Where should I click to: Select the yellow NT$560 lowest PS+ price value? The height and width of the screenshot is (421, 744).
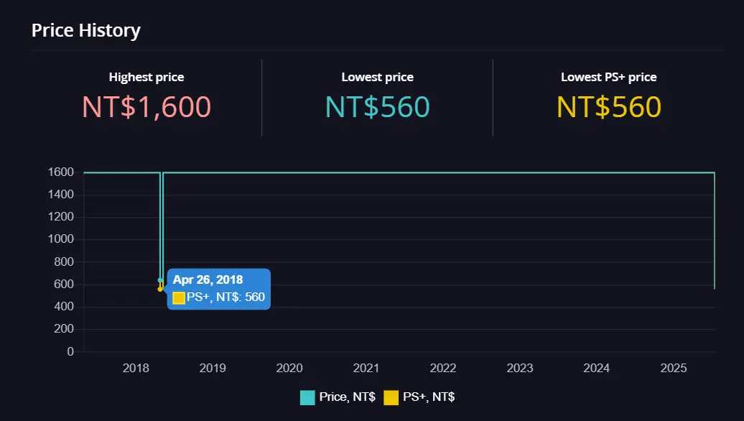(x=608, y=107)
